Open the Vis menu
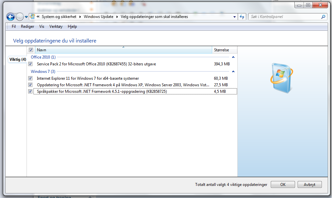The width and height of the screenshot is (332, 198). click(x=42, y=26)
